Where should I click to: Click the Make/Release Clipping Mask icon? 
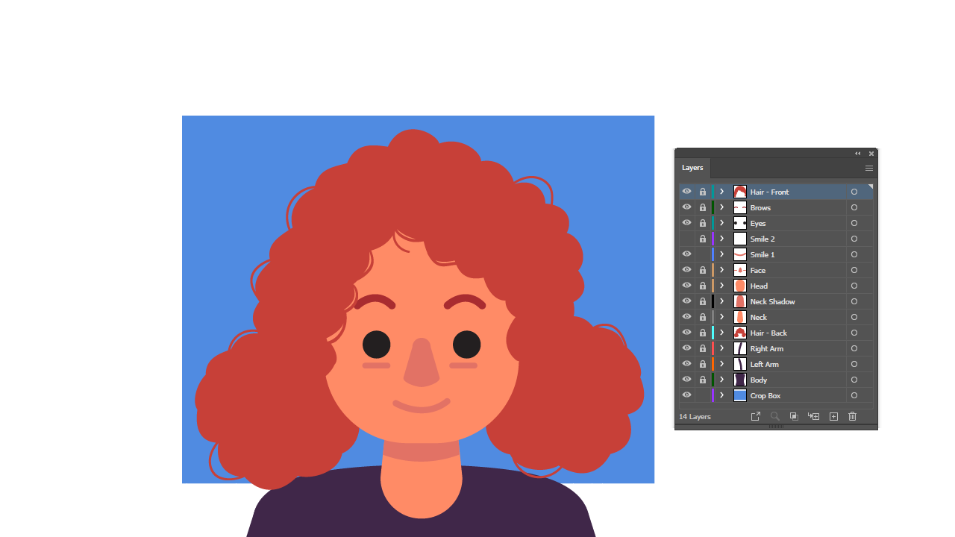794,416
